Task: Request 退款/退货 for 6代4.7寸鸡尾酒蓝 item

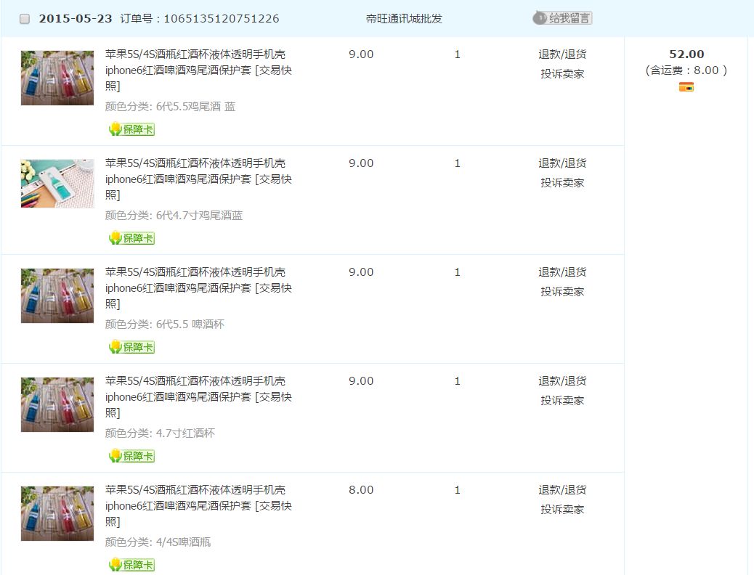Action: 562,163
